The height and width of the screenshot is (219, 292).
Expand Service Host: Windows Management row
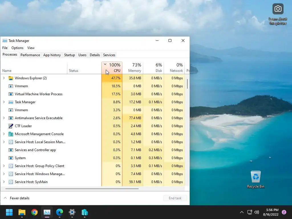(4, 174)
